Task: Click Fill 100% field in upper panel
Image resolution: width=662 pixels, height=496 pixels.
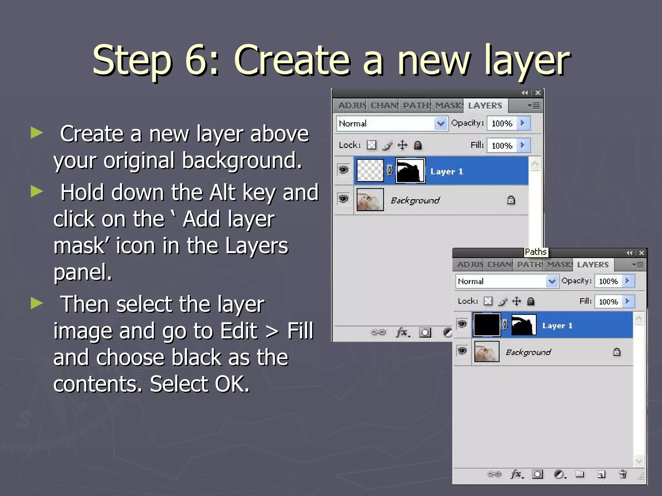Action: click(502, 146)
